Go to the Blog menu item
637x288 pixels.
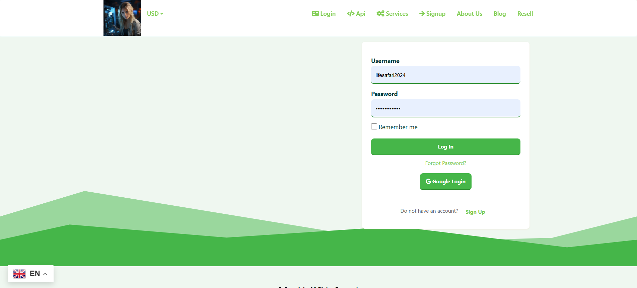499,14
